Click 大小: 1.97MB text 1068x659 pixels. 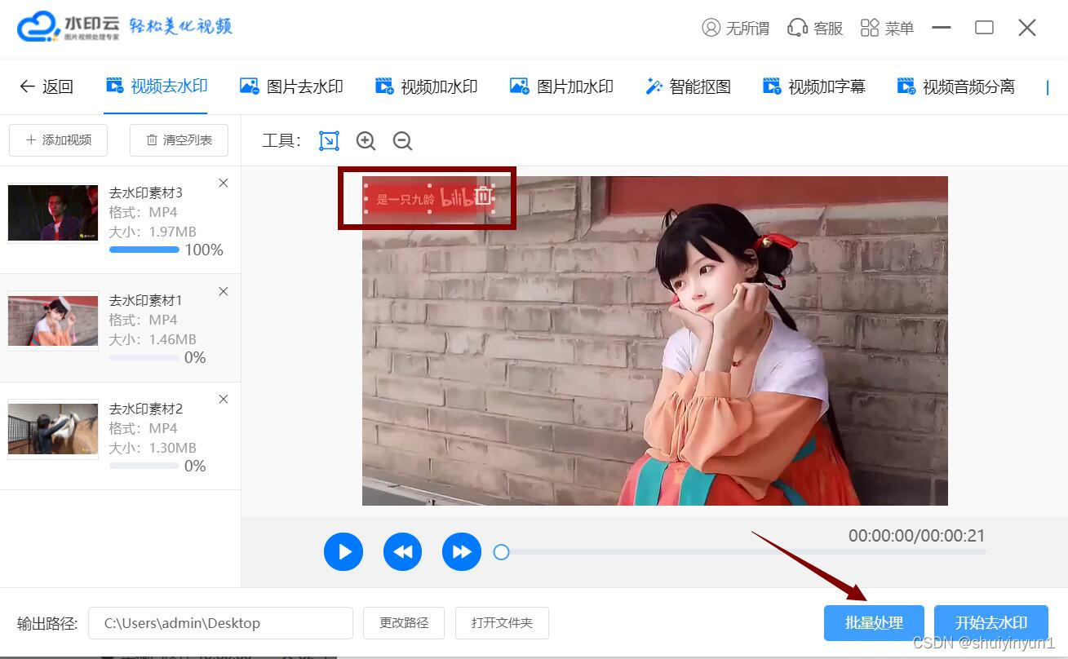tap(153, 232)
